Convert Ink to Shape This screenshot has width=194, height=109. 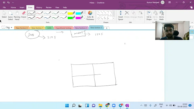[149, 15]
